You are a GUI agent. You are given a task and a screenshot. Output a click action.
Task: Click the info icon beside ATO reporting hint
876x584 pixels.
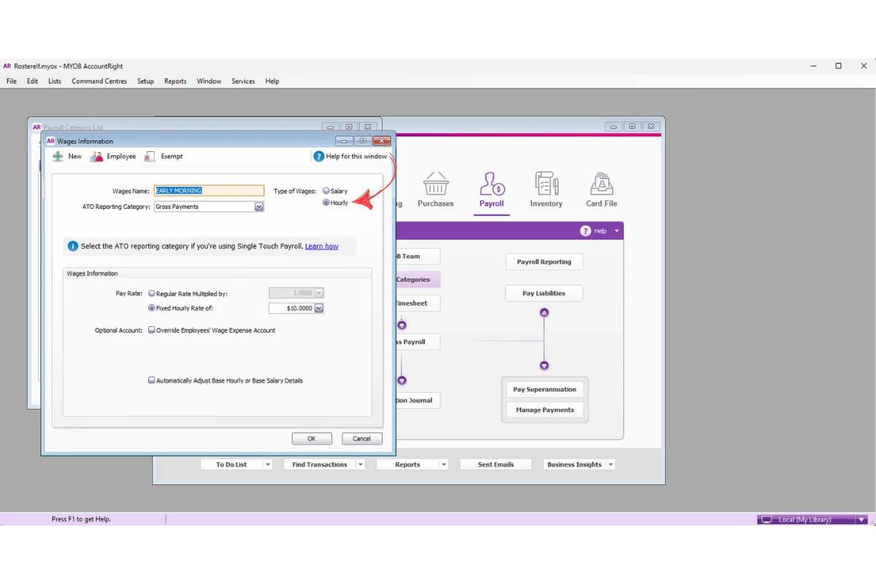(x=72, y=246)
